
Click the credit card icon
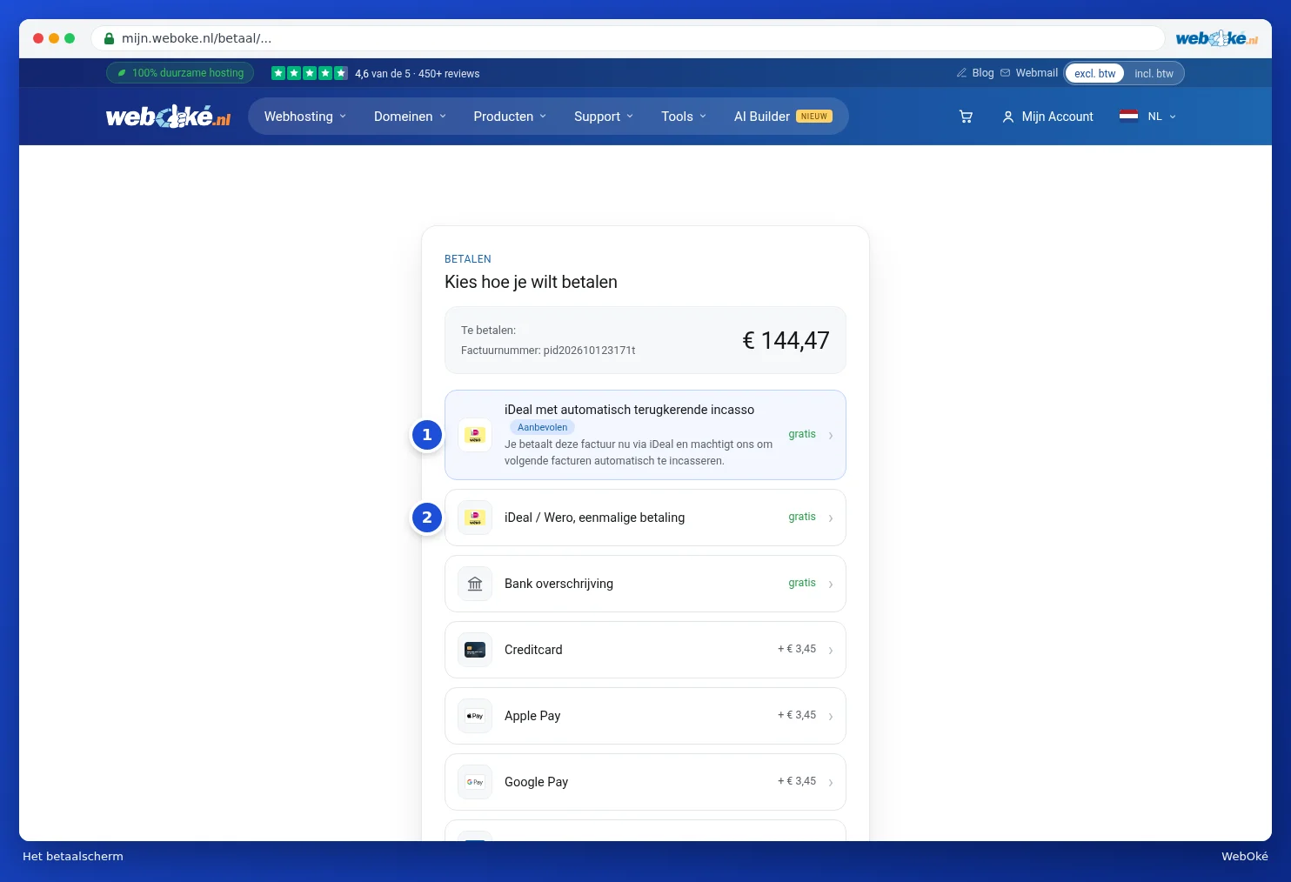tap(475, 650)
